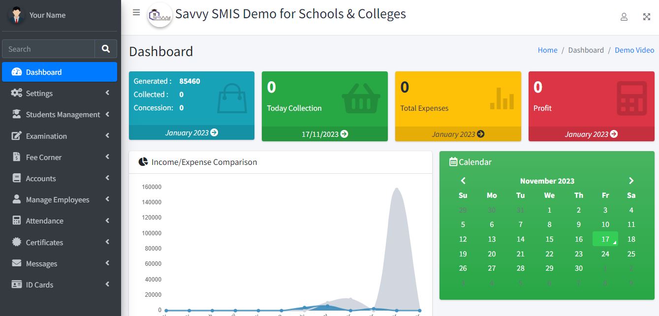This screenshot has height=316, width=659.
Task: Click the shopping bag icon on blue card
Action: [232, 98]
